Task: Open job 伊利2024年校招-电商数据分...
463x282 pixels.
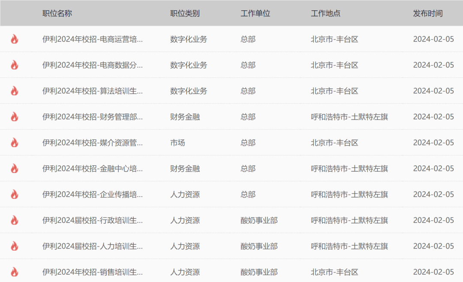Action: 93,65
